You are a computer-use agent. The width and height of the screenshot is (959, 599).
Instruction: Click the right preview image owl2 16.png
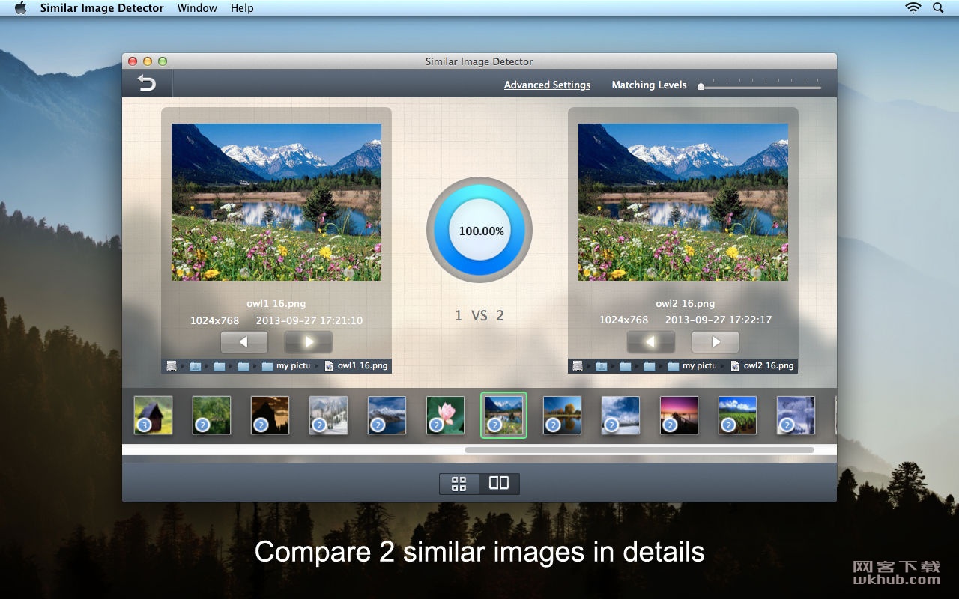click(683, 202)
